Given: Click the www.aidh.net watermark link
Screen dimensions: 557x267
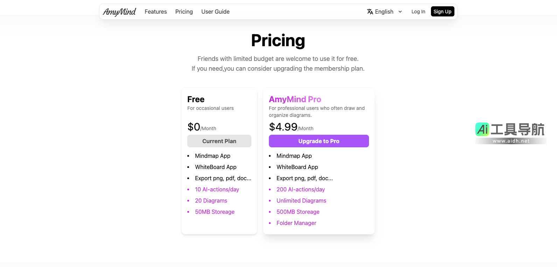Looking at the screenshot, I should [511, 141].
